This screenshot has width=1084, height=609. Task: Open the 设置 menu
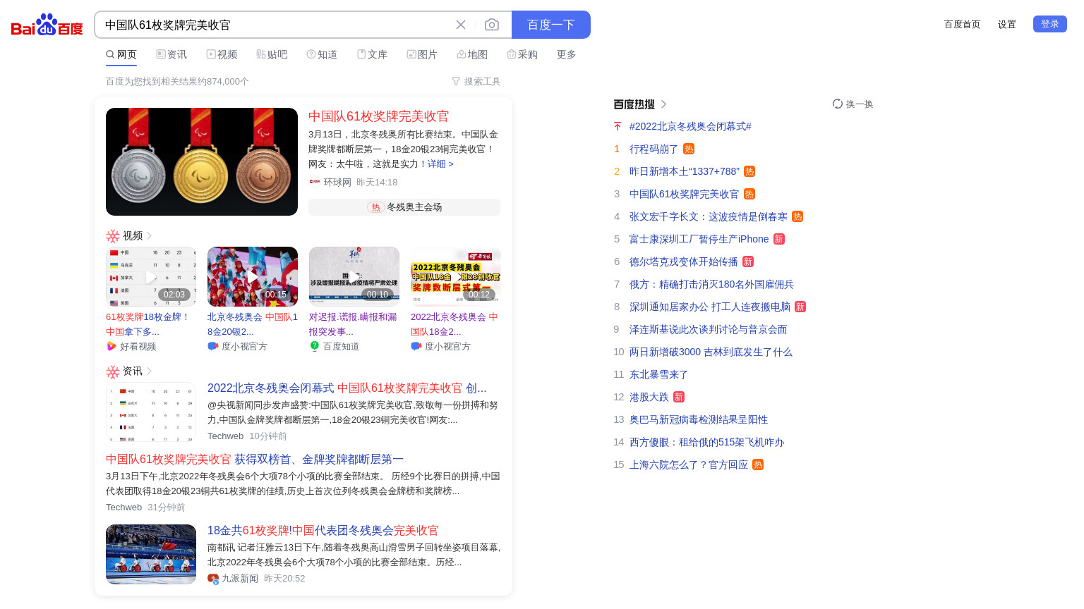click(1007, 24)
